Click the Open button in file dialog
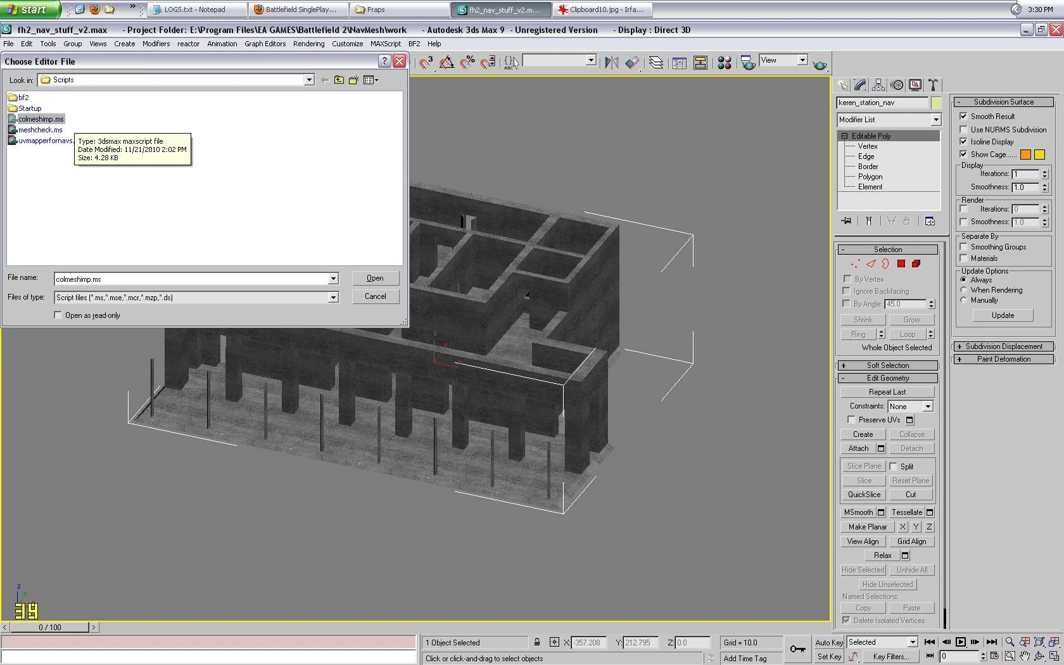This screenshot has height=665, width=1064. 375,278
